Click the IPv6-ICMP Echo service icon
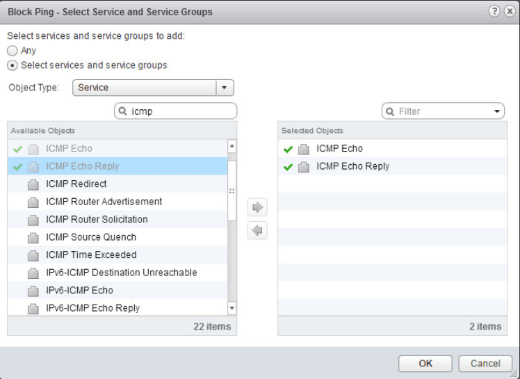Image resolution: width=520 pixels, height=379 pixels. click(33, 291)
